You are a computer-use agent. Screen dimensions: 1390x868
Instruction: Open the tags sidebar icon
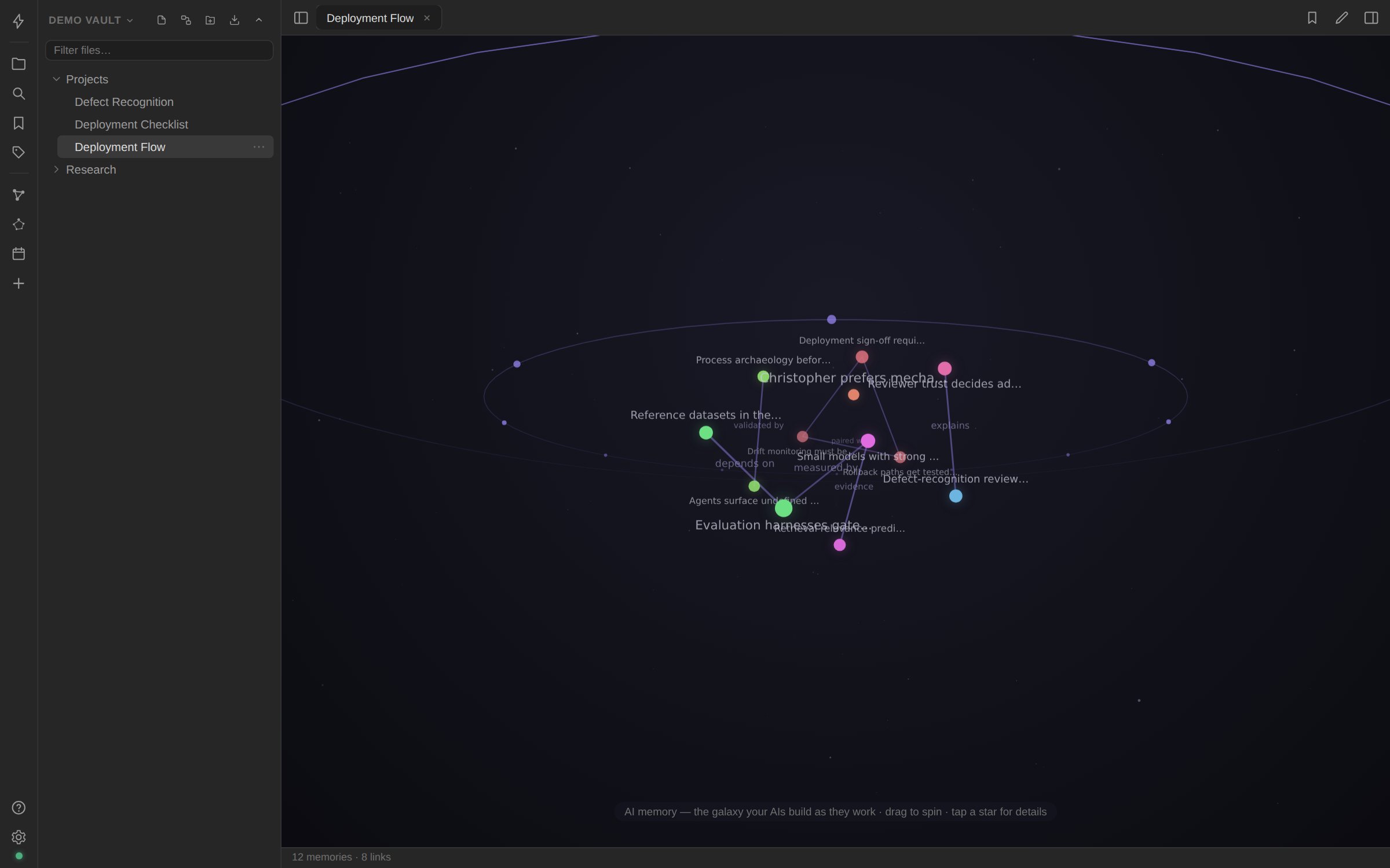click(19, 152)
